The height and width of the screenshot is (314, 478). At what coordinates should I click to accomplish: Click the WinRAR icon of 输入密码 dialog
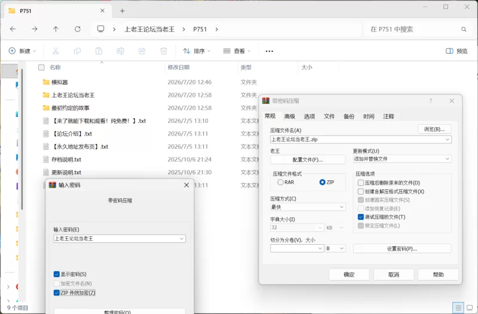pos(53,185)
